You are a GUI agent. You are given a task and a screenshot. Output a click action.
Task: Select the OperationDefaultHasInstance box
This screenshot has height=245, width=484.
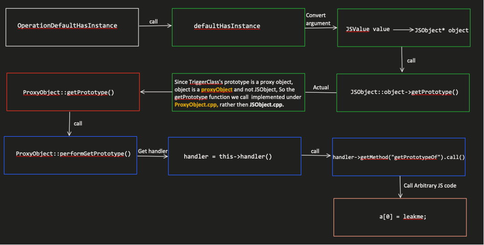pos(72,27)
